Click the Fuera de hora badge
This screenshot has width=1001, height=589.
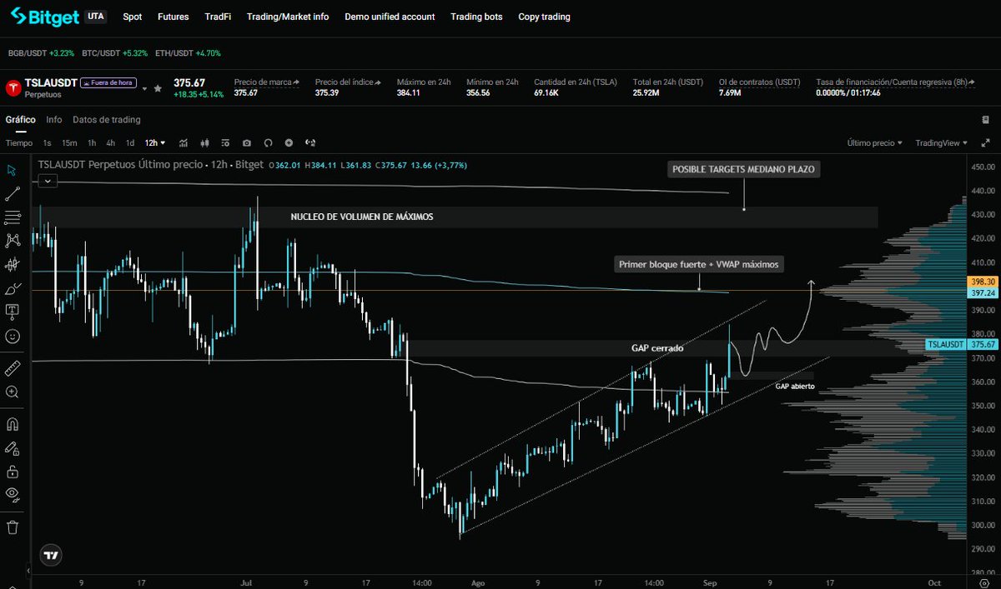(x=108, y=82)
